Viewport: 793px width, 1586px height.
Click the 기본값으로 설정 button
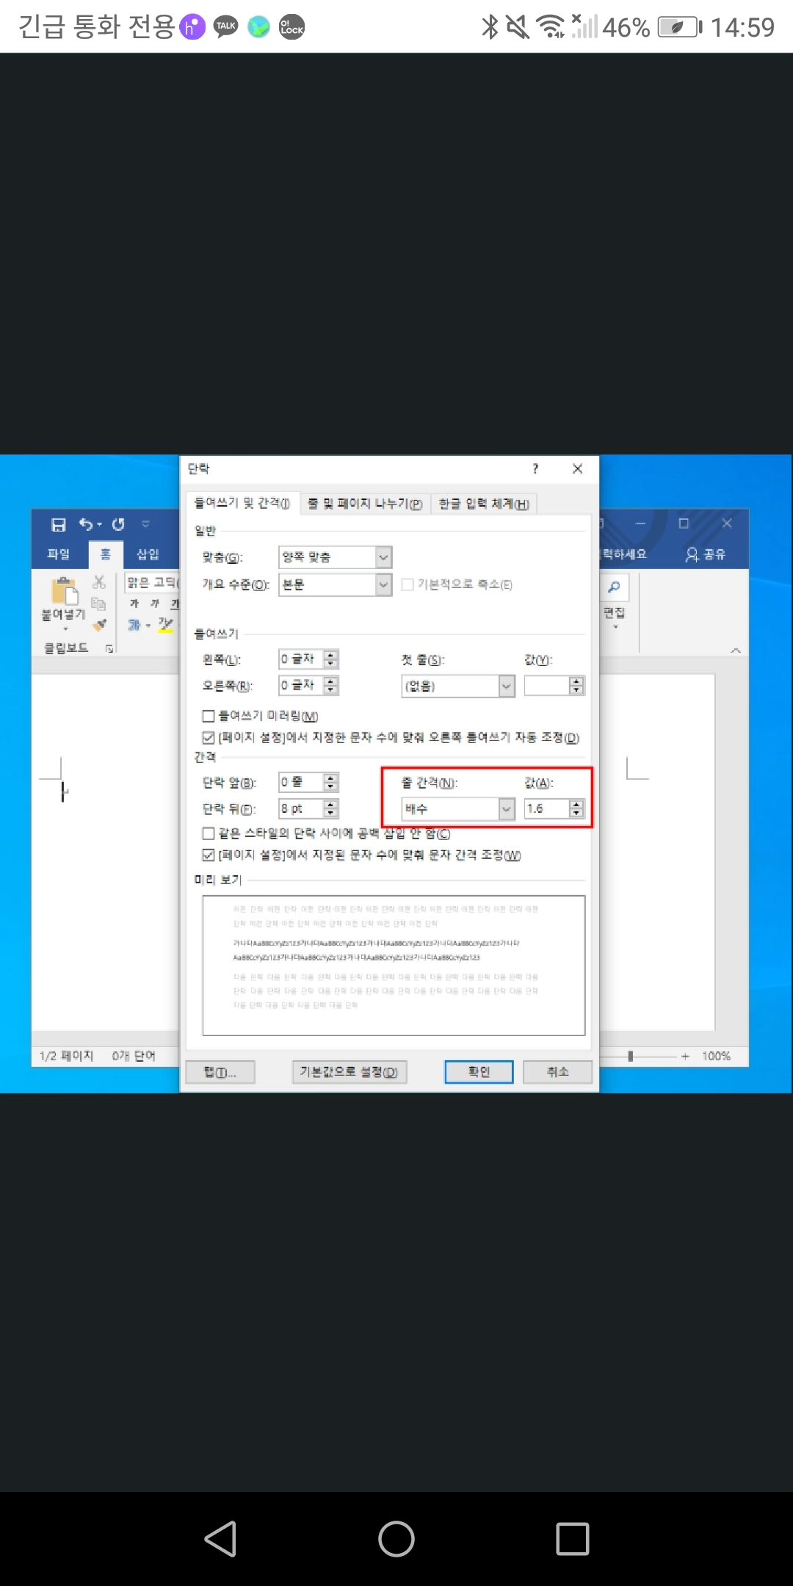[x=349, y=1072]
